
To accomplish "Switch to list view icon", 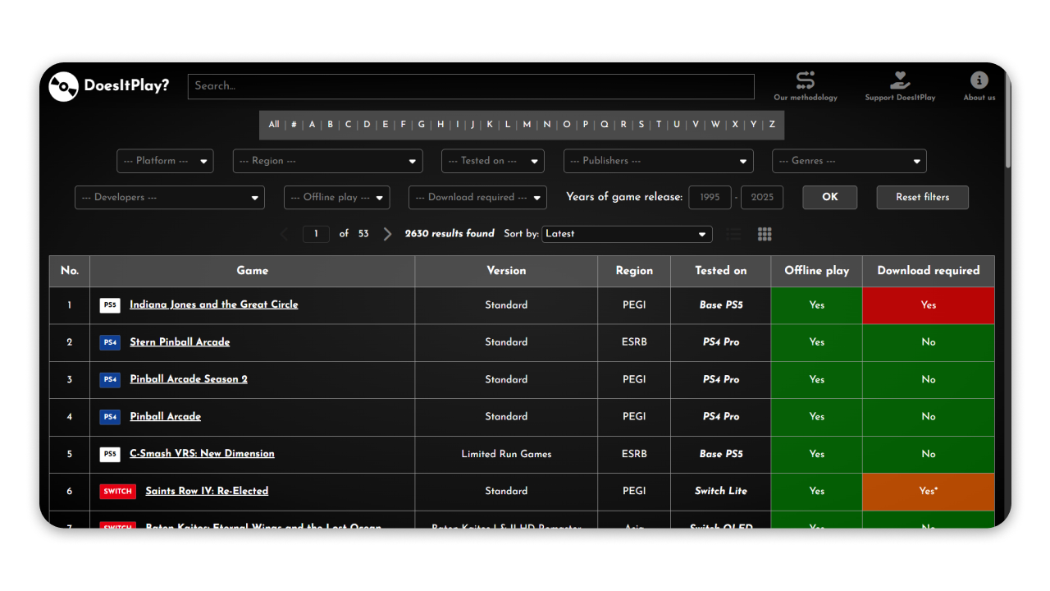I will 733,235.
